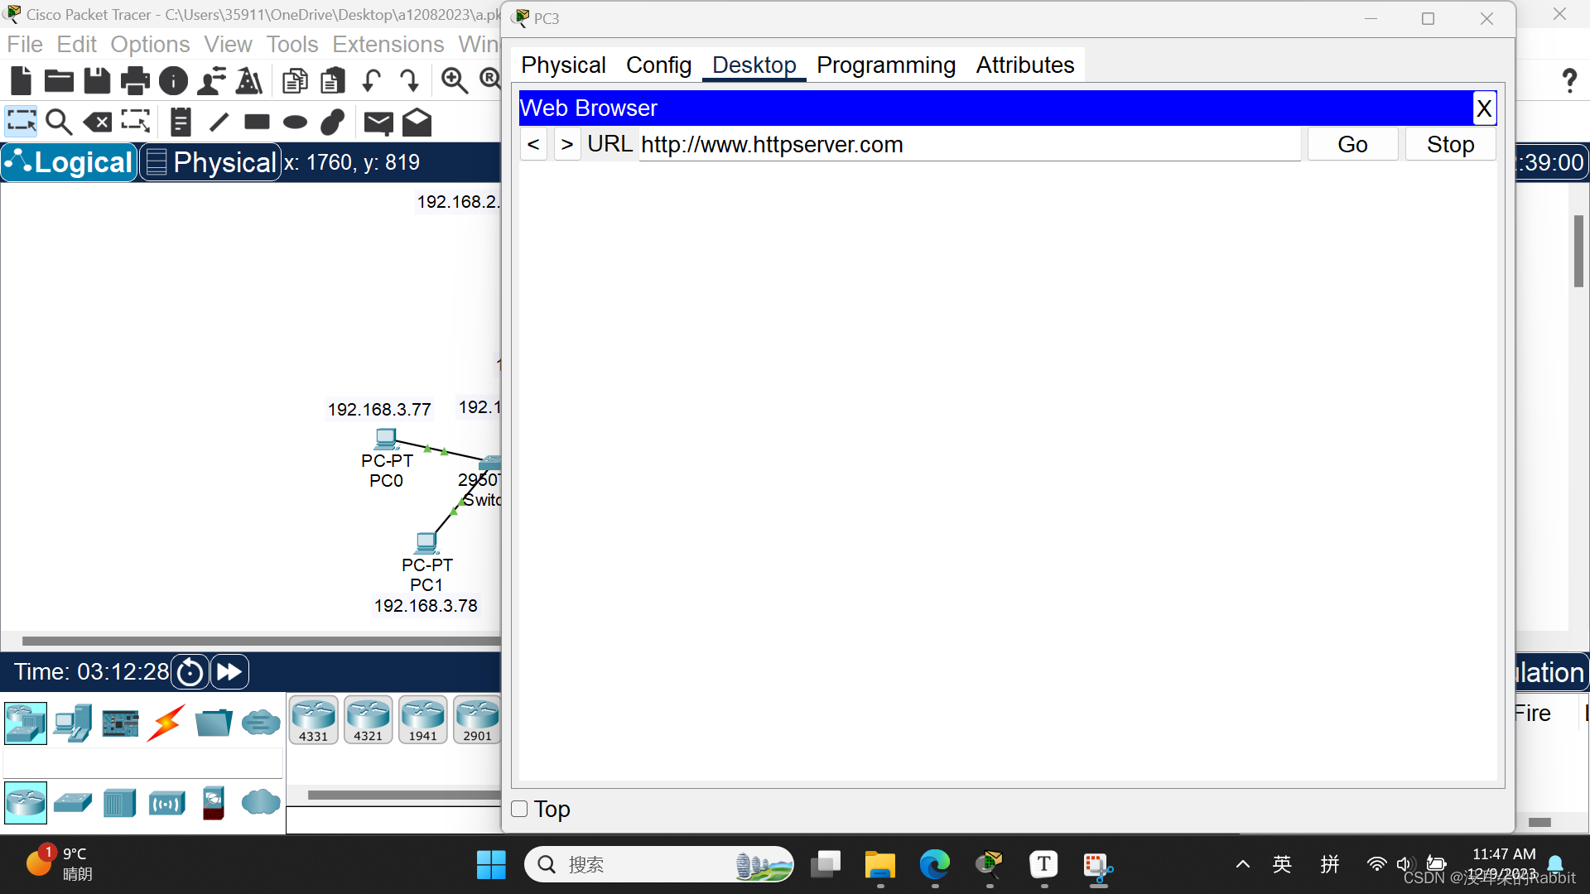Click the reset simulation time button
Image resolution: width=1590 pixels, height=894 pixels.
[x=190, y=671]
